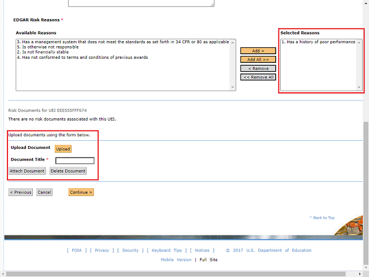The image size is (369, 277).
Task: Click the Add > button
Action: tap(258, 51)
